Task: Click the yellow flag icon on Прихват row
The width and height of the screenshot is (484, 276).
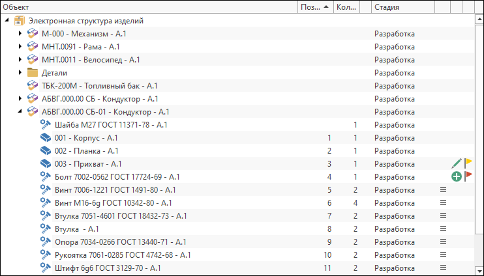Action: [468, 161]
